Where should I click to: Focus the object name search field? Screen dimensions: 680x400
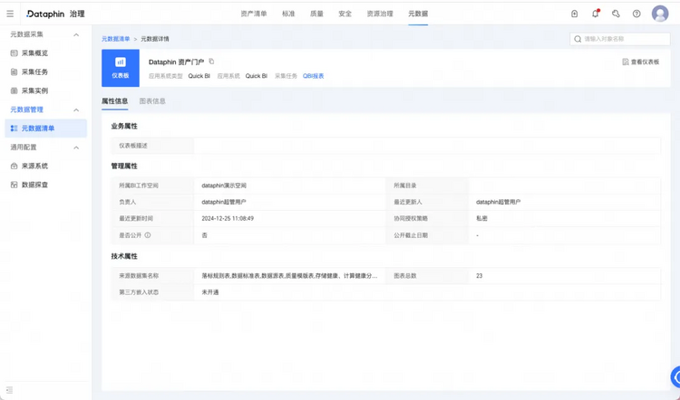coord(620,39)
